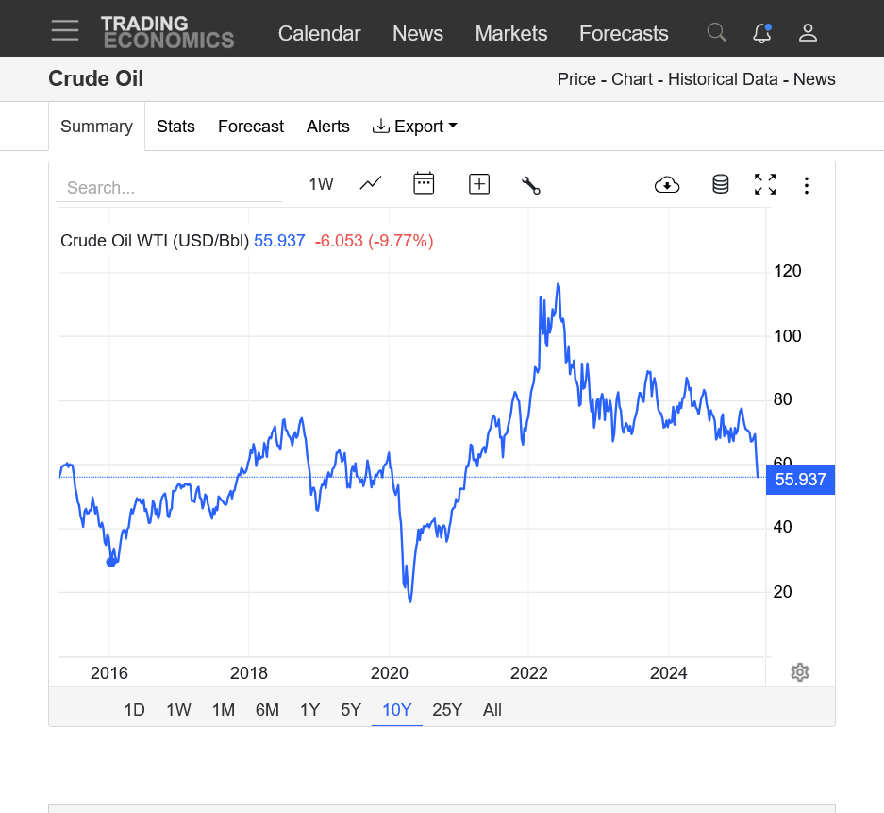Screen dimensions: 884x813
Task: Open the 1W interval selector
Action: pos(321,184)
